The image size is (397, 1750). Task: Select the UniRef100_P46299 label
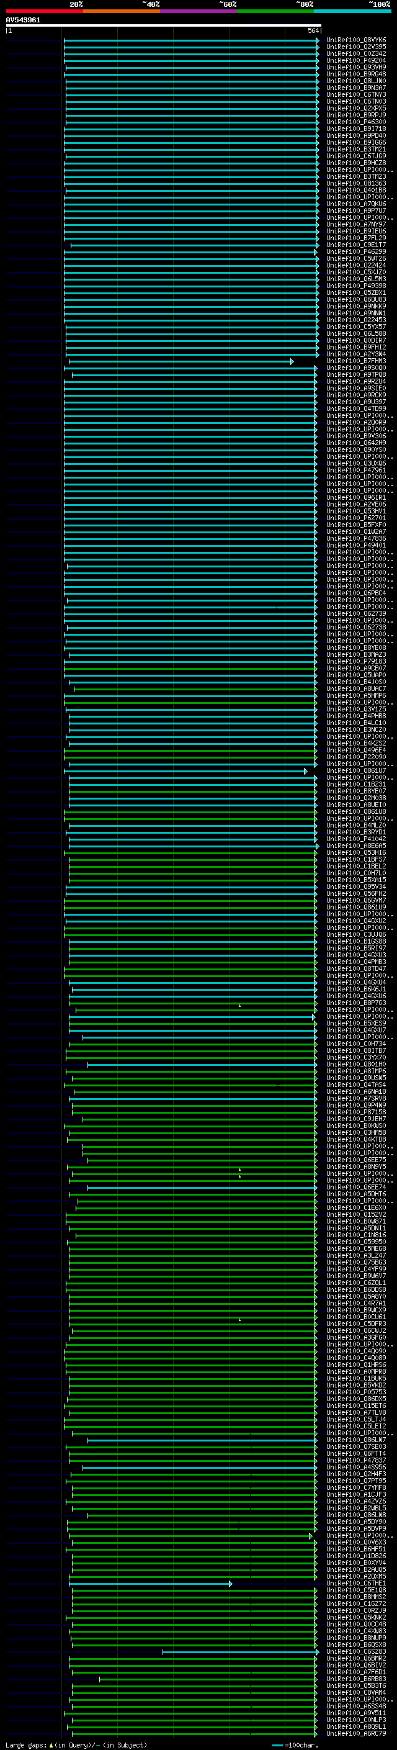[355, 251]
